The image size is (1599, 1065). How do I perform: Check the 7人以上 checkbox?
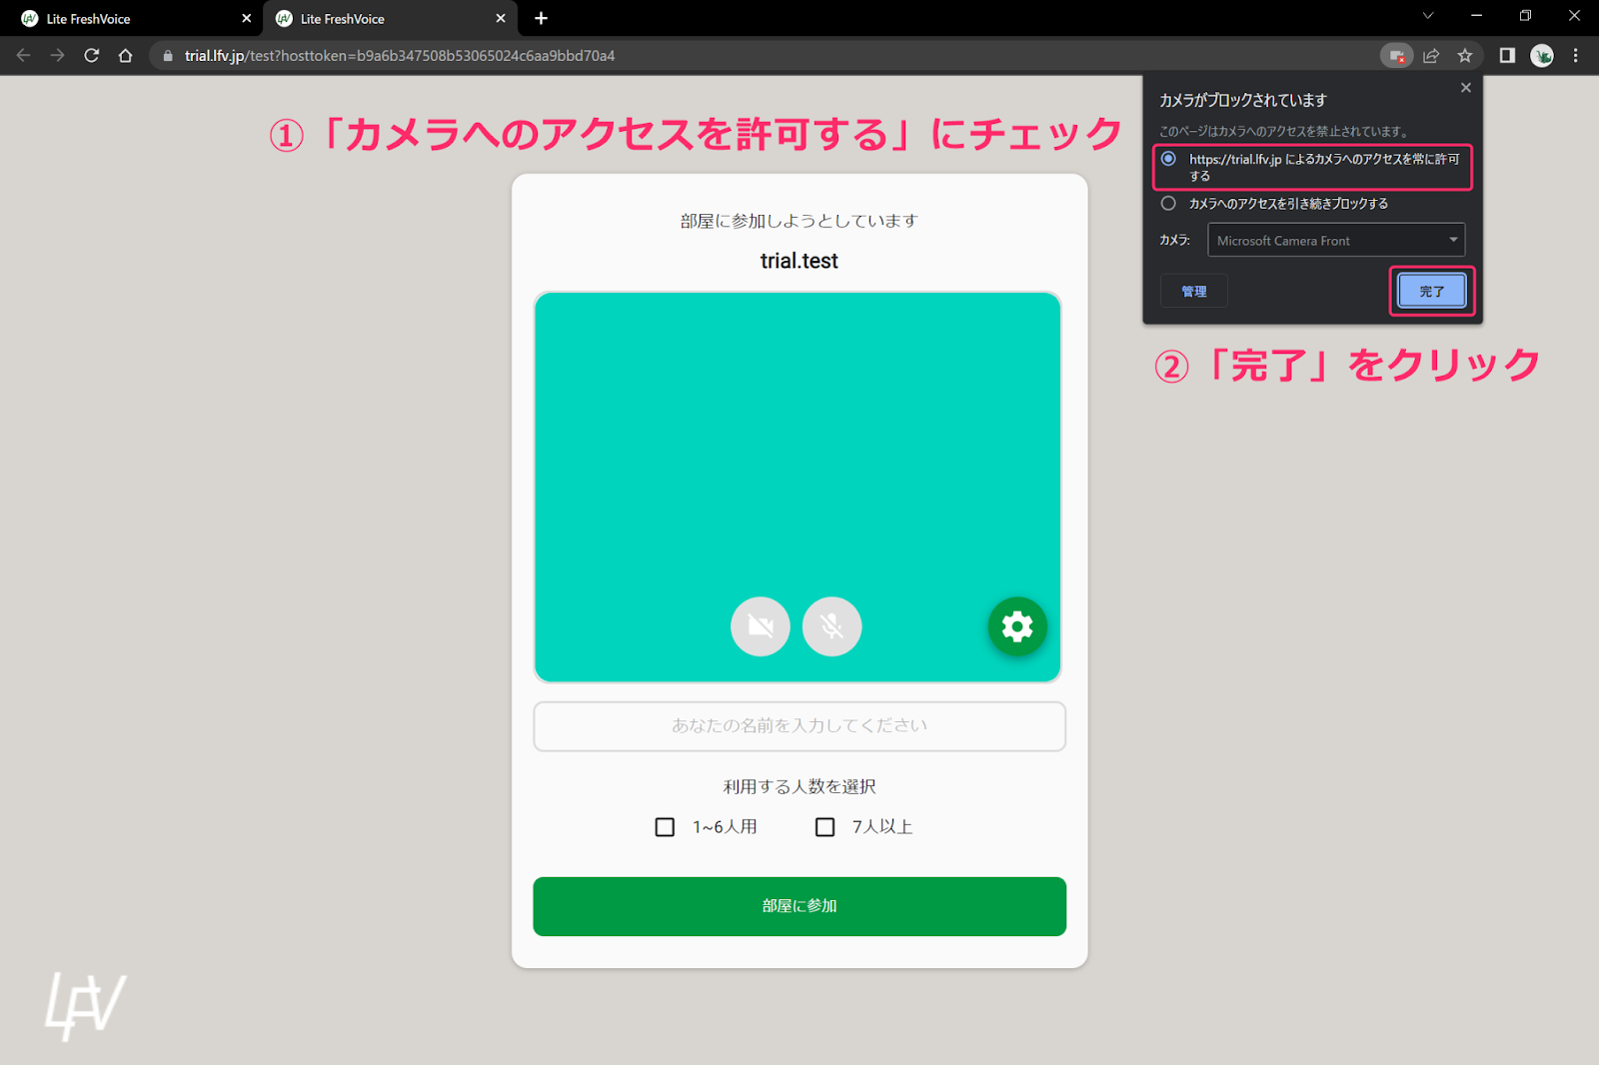(824, 827)
